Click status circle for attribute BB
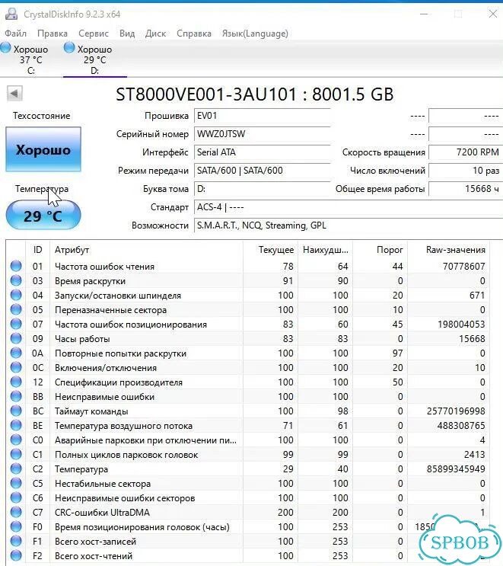Screen dimensions: 503x566 click(16, 396)
